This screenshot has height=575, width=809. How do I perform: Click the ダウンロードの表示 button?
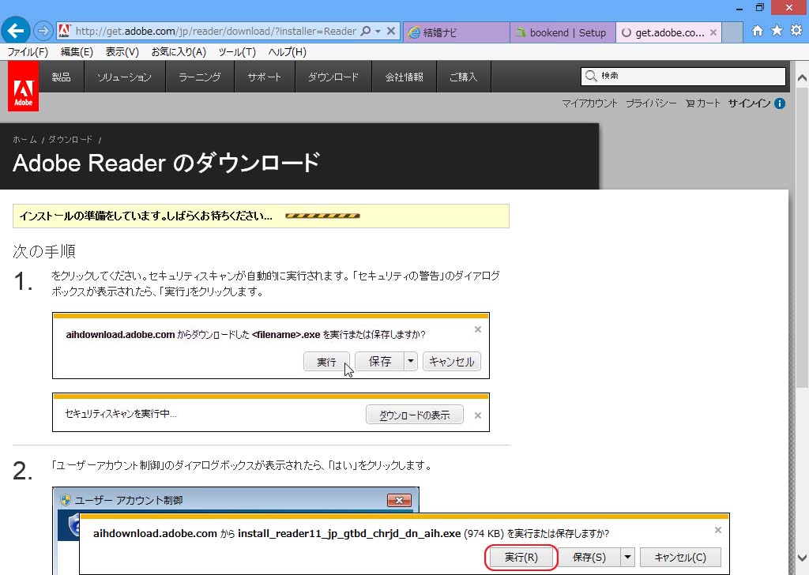coord(414,414)
